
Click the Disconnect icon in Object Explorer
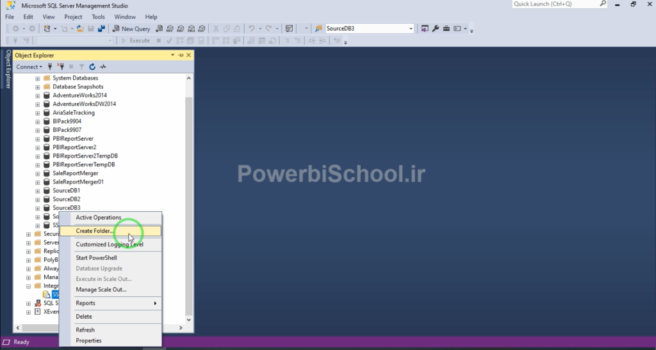point(60,67)
